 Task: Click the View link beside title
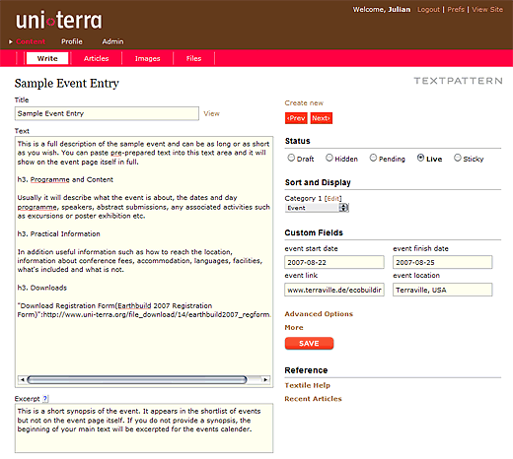[x=211, y=113]
